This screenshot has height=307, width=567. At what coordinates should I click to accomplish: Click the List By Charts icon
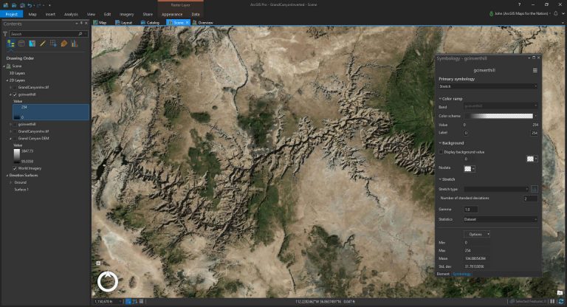[75, 44]
